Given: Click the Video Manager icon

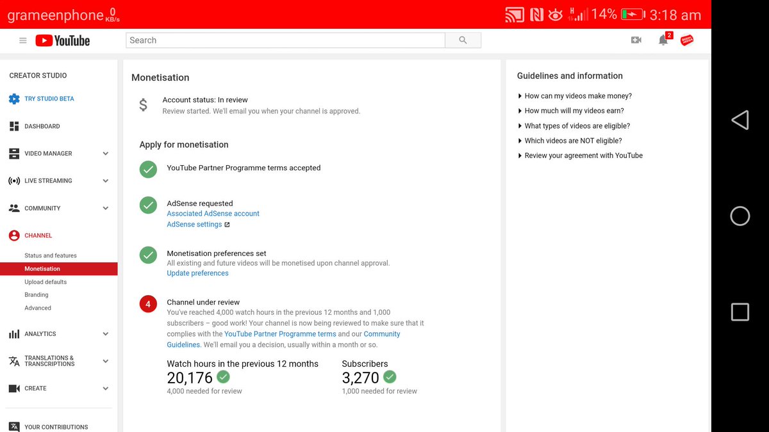Looking at the screenshot, I should pyautogui.click(x=14, y=154).
